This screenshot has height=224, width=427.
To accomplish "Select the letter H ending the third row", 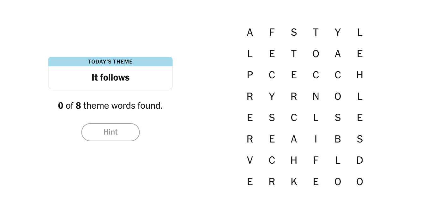I will [x=360, y=75].
